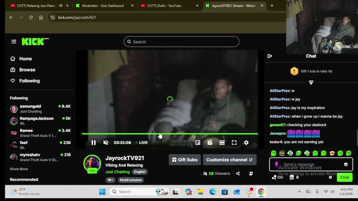Open Browse in Kick sidebar
Screen dimensions: 358x201
[23, 70]
